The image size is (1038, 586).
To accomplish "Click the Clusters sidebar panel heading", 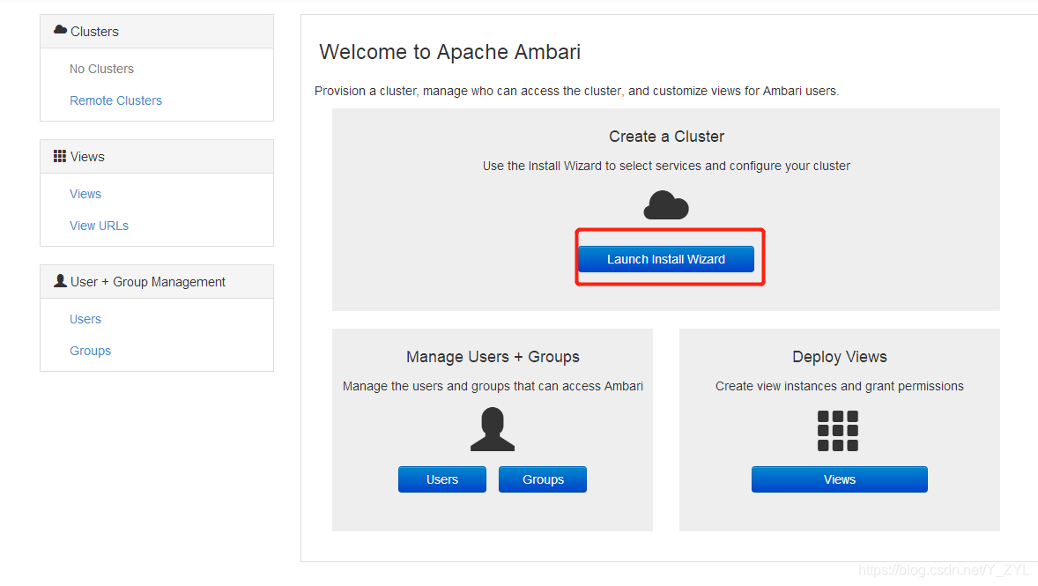I will click(157, 31).
